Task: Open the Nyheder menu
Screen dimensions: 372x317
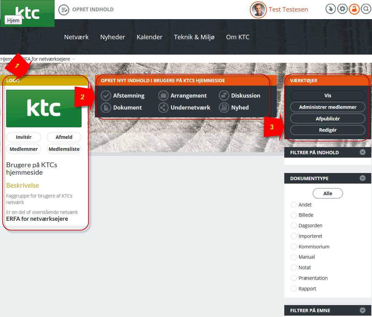Action: click(113, 37)
